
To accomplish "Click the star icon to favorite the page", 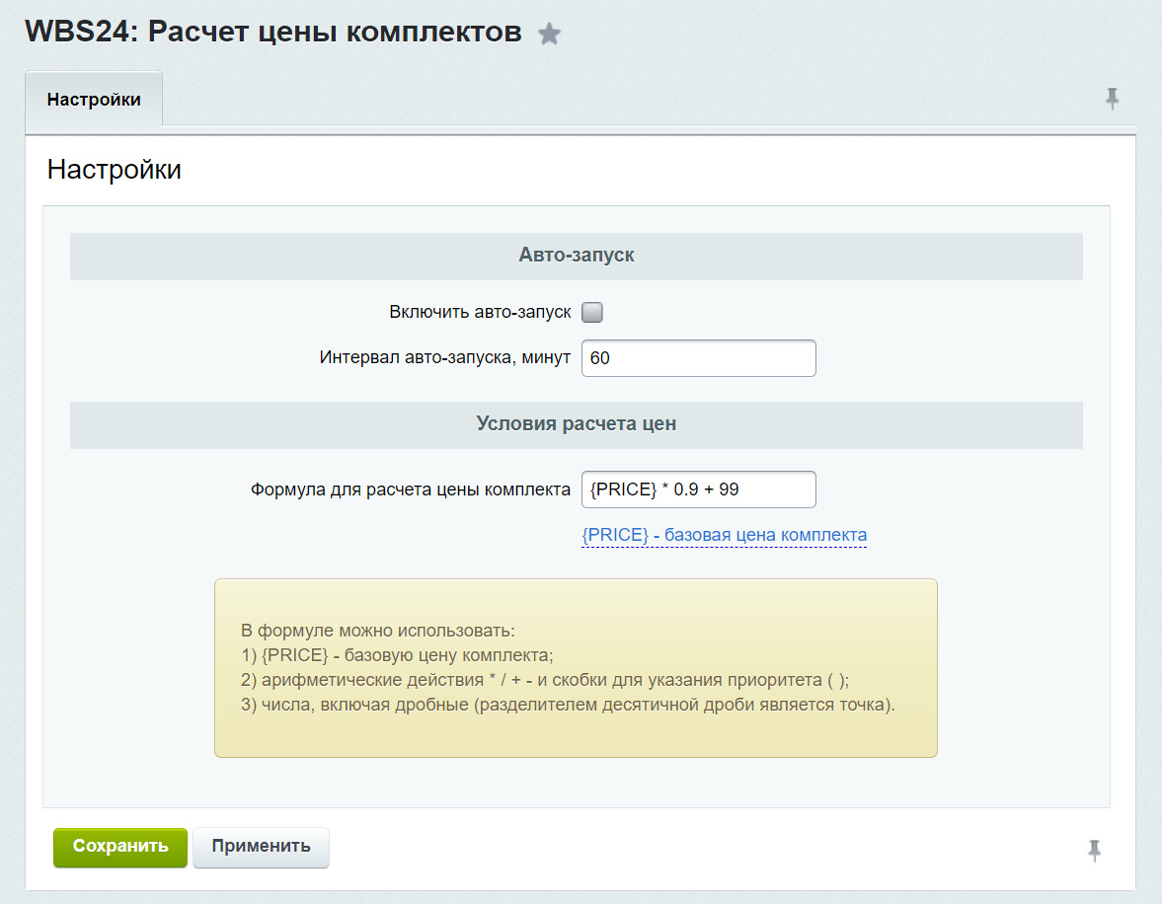I will pos(549,32).
